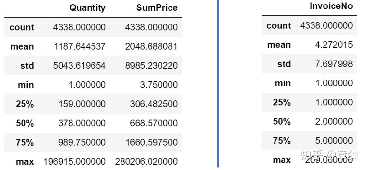The image size is (367, 170).
Task: Click the 75% Quantity cell 989.750000
Action: click(82, 142)
